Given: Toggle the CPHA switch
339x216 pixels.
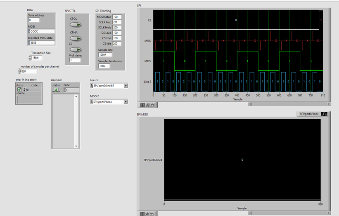Looking at the screenshot, I should point(76,39).
